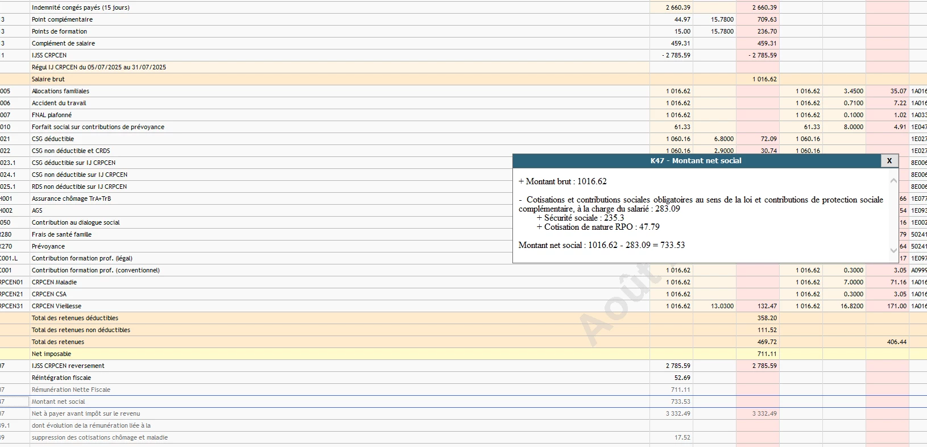This screenshot has height=447, width=927.
Task: Click the 72.09 CSG déductible amount
Action: coord(769,139)
